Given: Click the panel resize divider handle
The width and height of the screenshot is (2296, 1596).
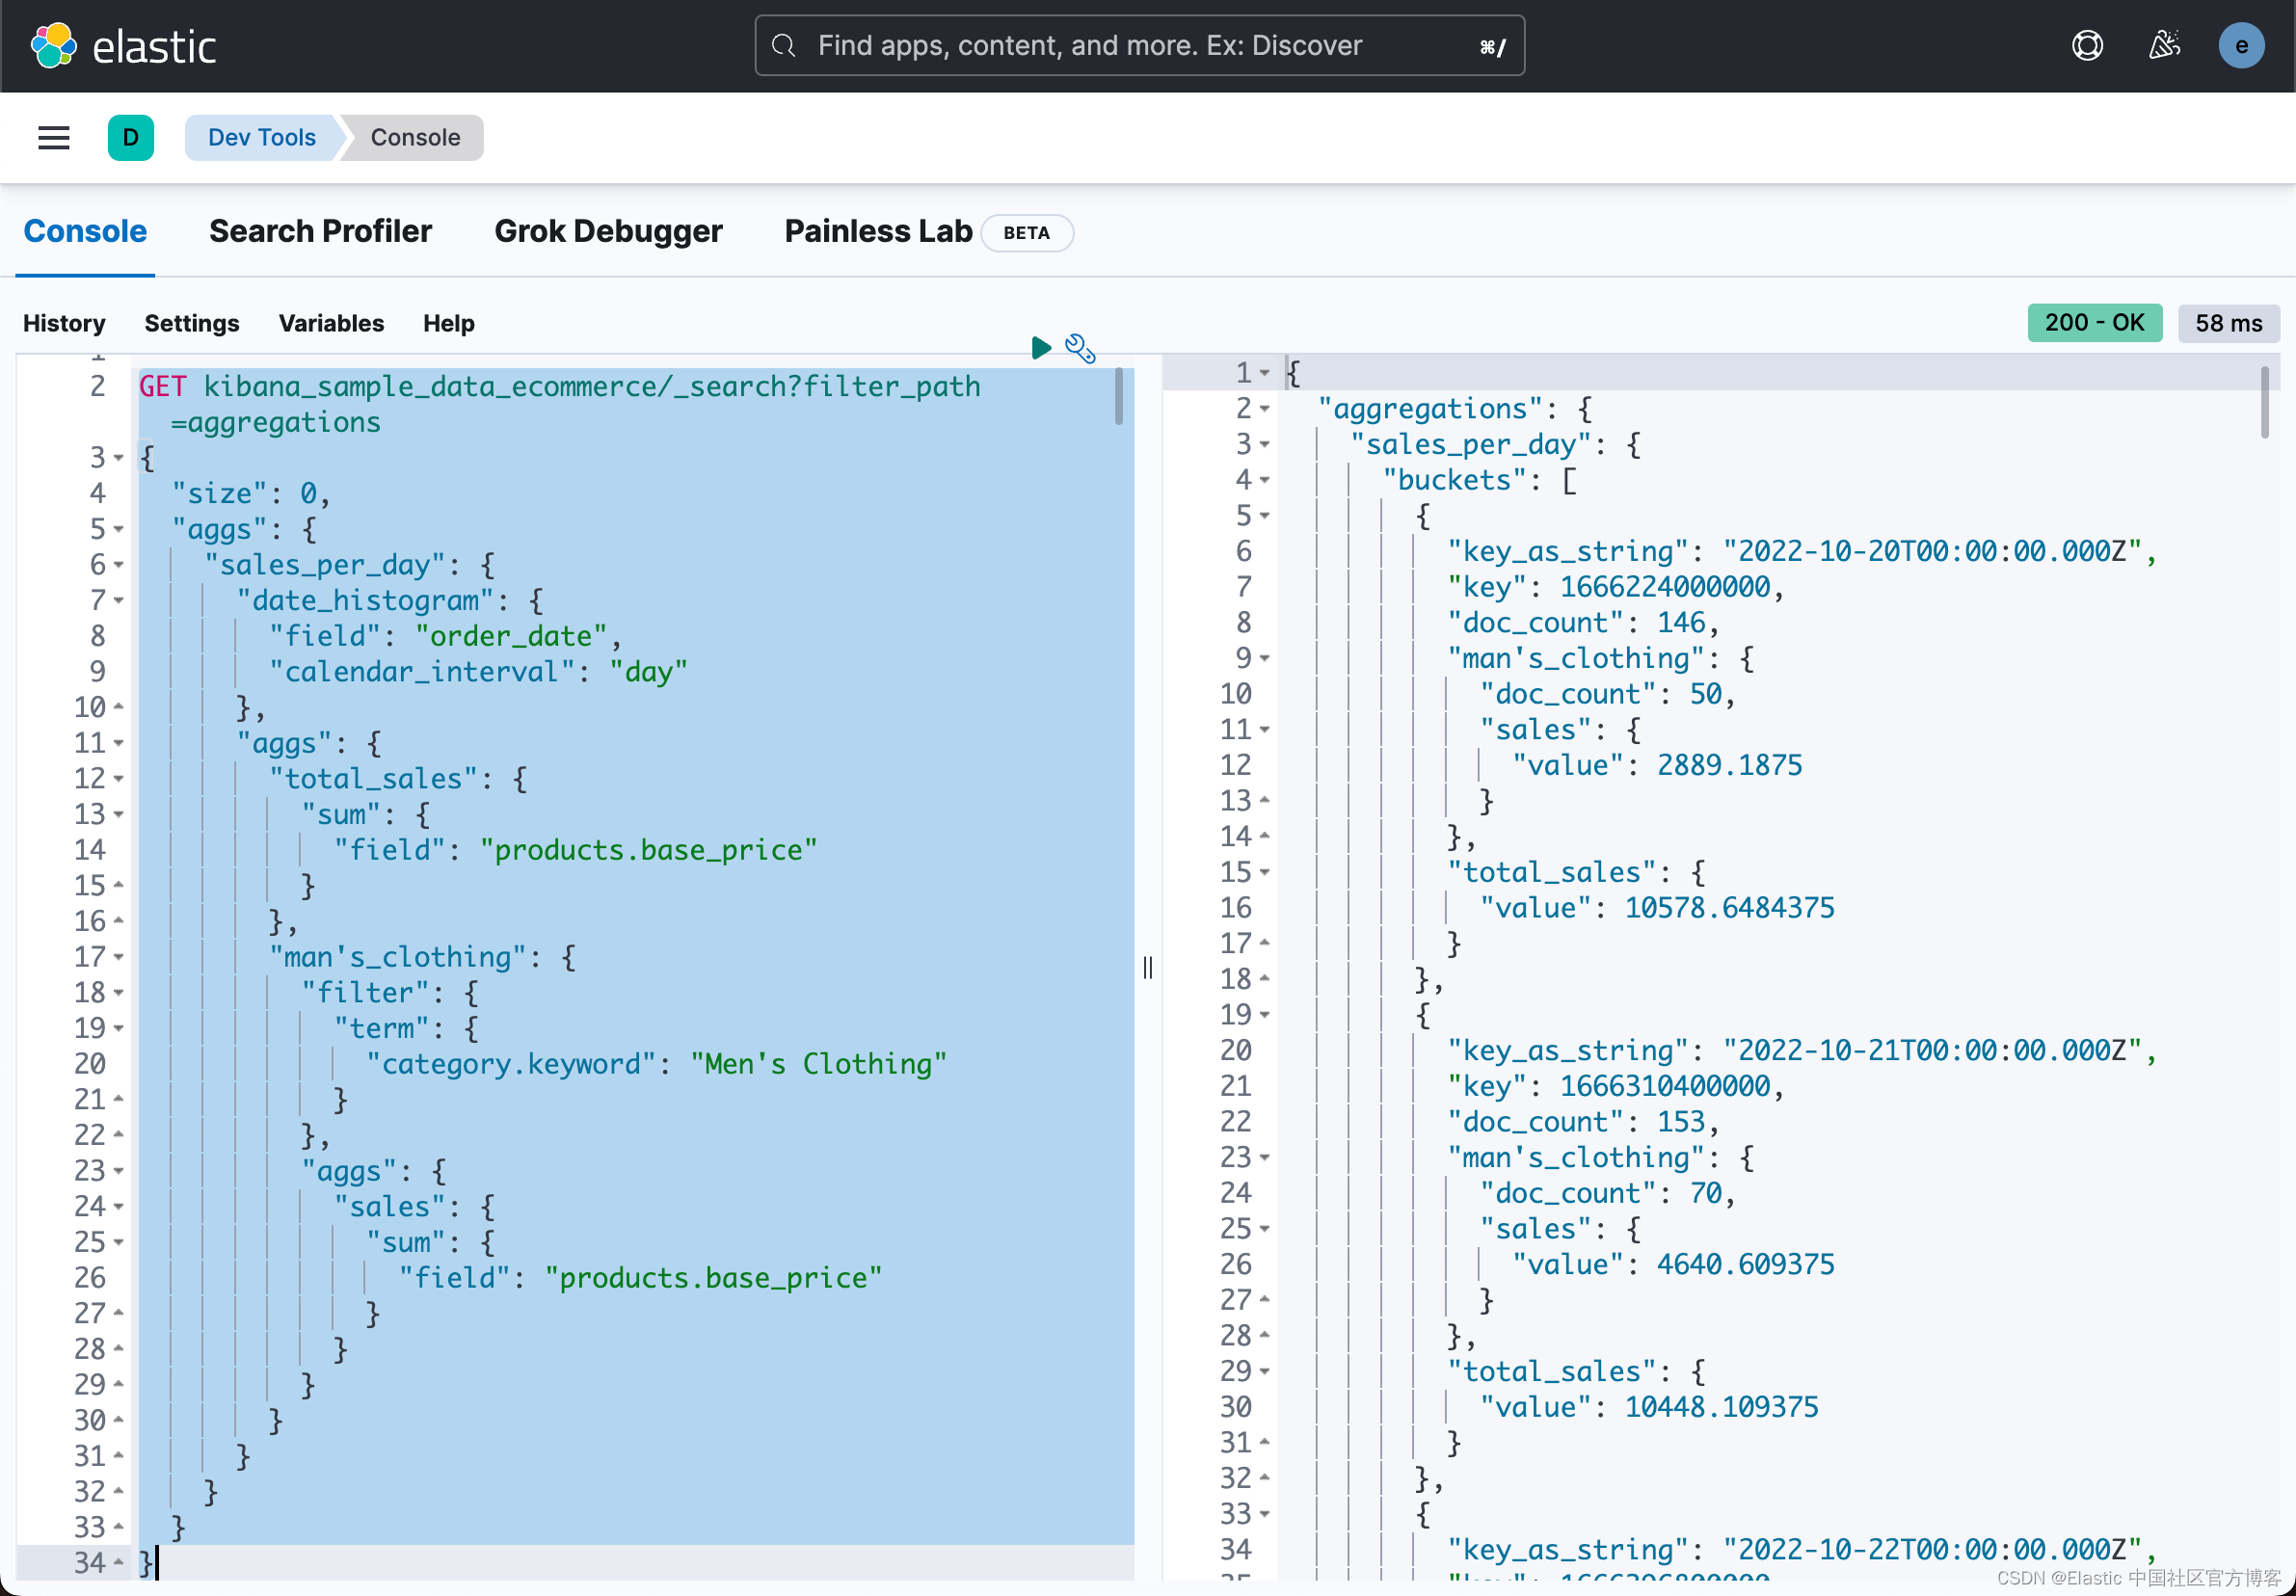Looking at the screenshot, I should 1148,967.
